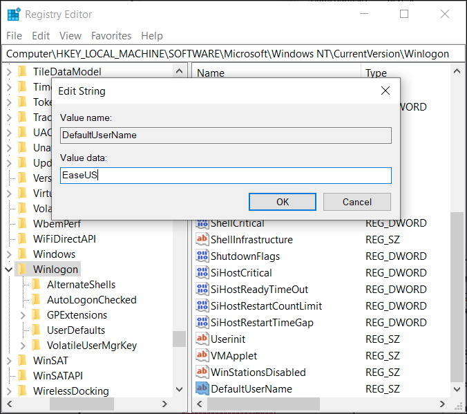The image size is (467, 414).
Task: Select the Userinit value name
Action: tap(228, 339)
